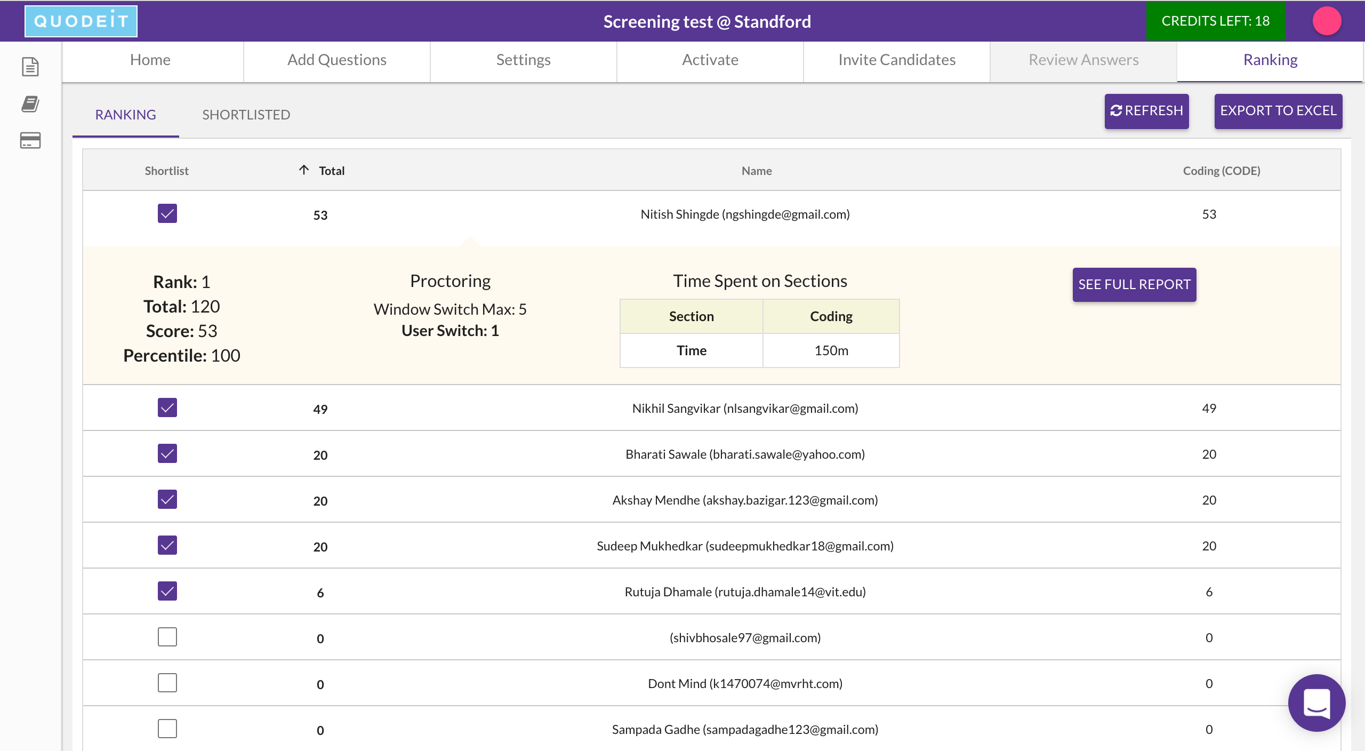The image size is (1365, 751).
Task: Click Export to Excel button
Action: (1278, 111)
